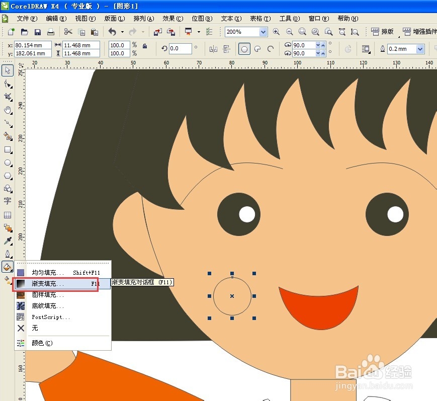The image size is (437, 401).
Task: Click the rotation angle field 0.0
Action: [x=181, y=48]
